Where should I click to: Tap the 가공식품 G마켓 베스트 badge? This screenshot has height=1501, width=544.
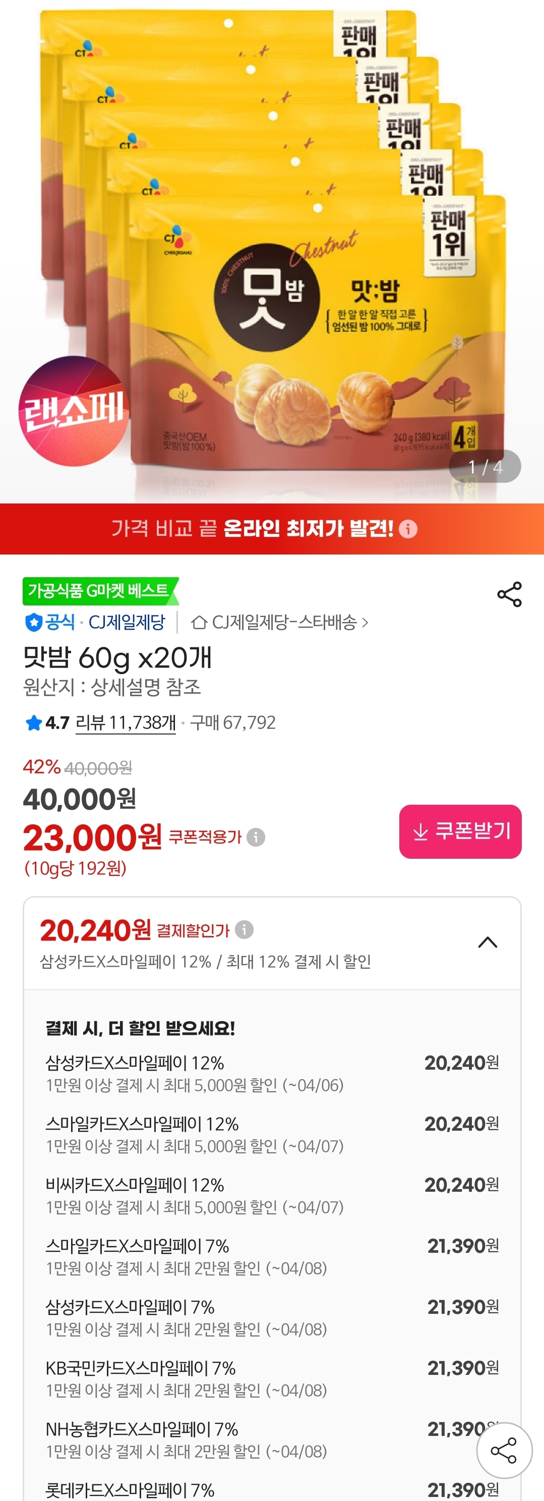click(99, 591)
